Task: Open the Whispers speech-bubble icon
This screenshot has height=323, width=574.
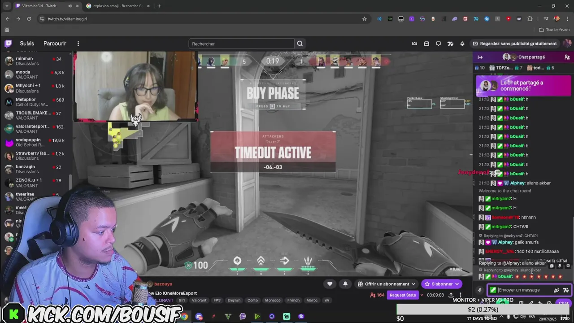Action: [438, 44]
